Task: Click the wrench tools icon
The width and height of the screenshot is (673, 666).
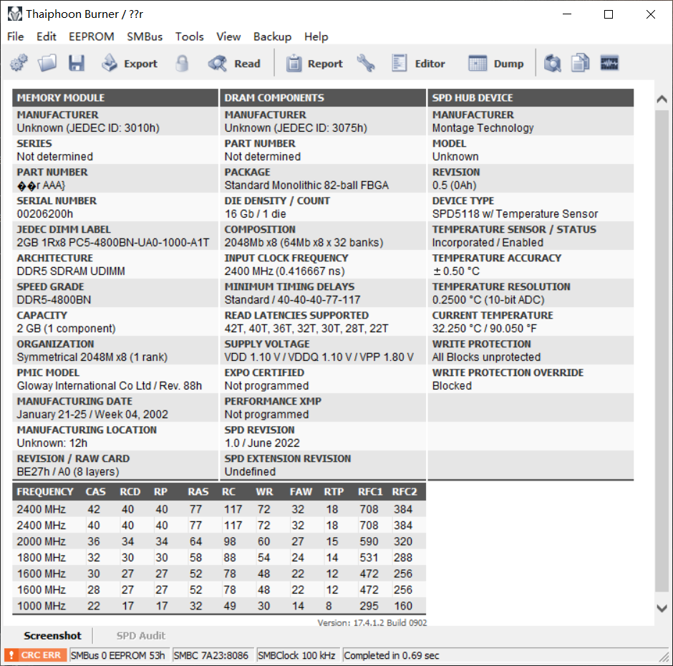Action: click(366, 64)
